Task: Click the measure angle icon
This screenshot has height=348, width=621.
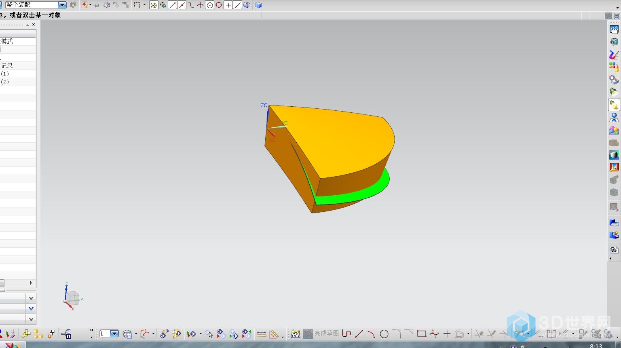Action: 274,334
